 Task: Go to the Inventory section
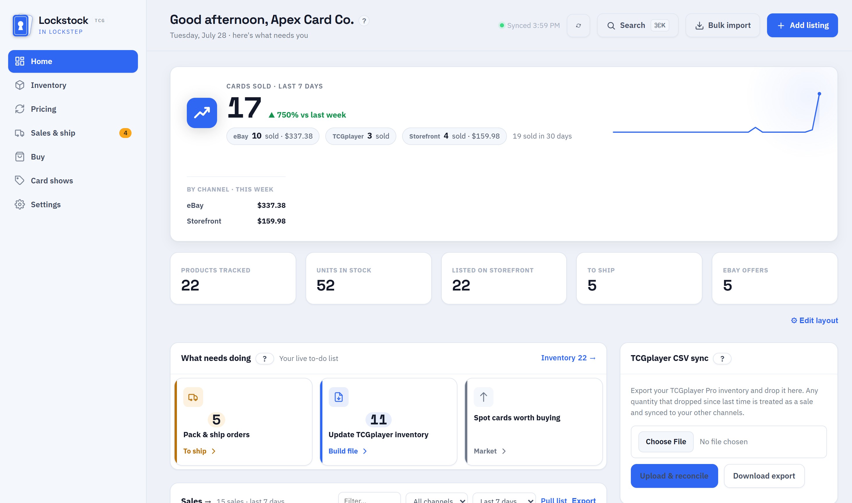(x=73, y=85)
